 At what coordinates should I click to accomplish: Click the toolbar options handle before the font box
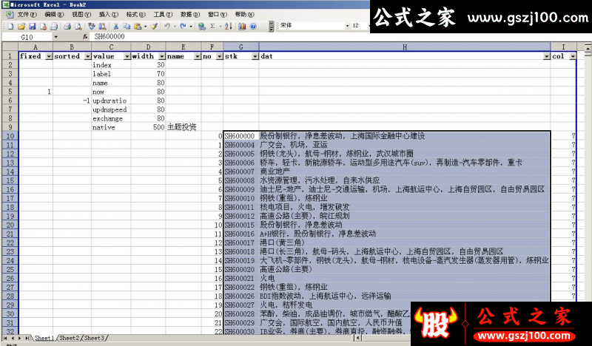pos(272,26)
